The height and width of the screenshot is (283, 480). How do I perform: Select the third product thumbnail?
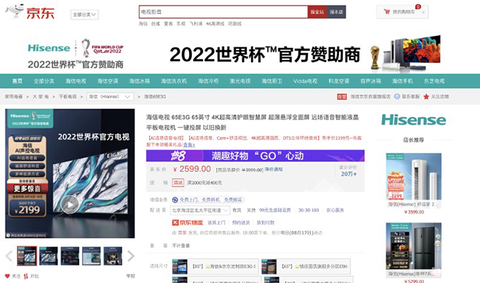coord(70,256)
